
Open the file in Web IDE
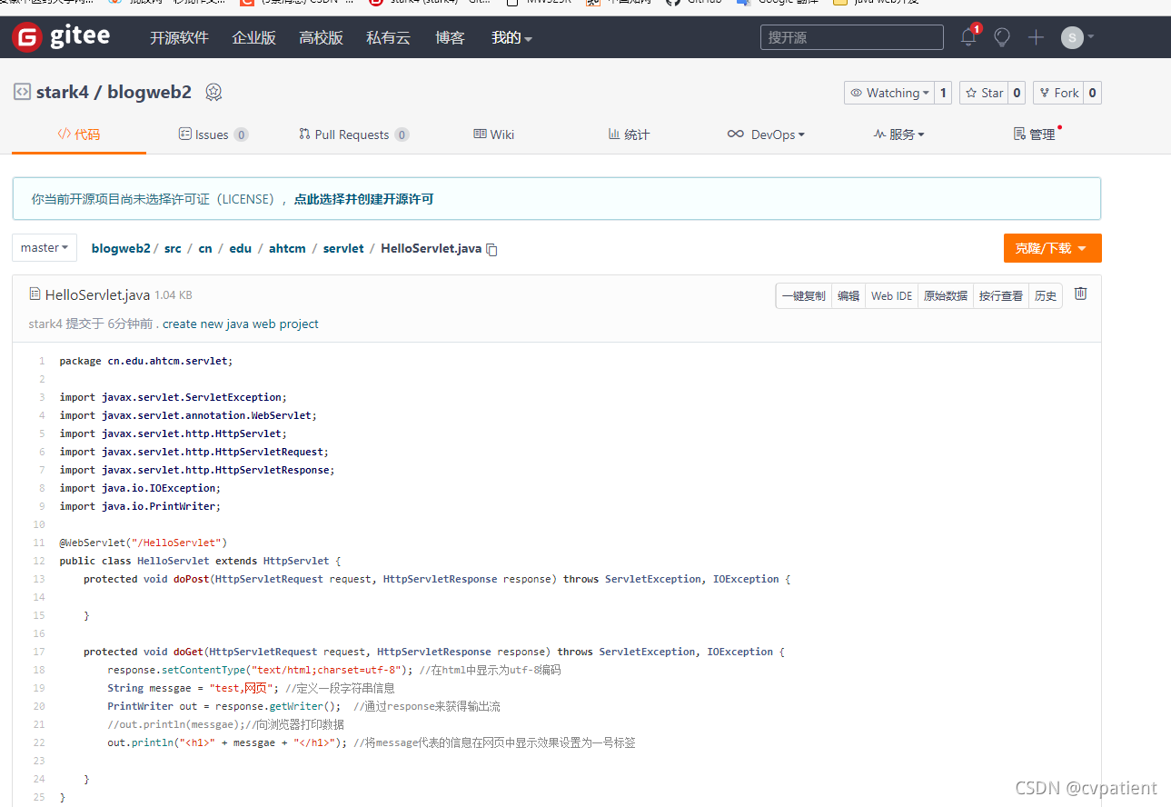tap(891, 295)
